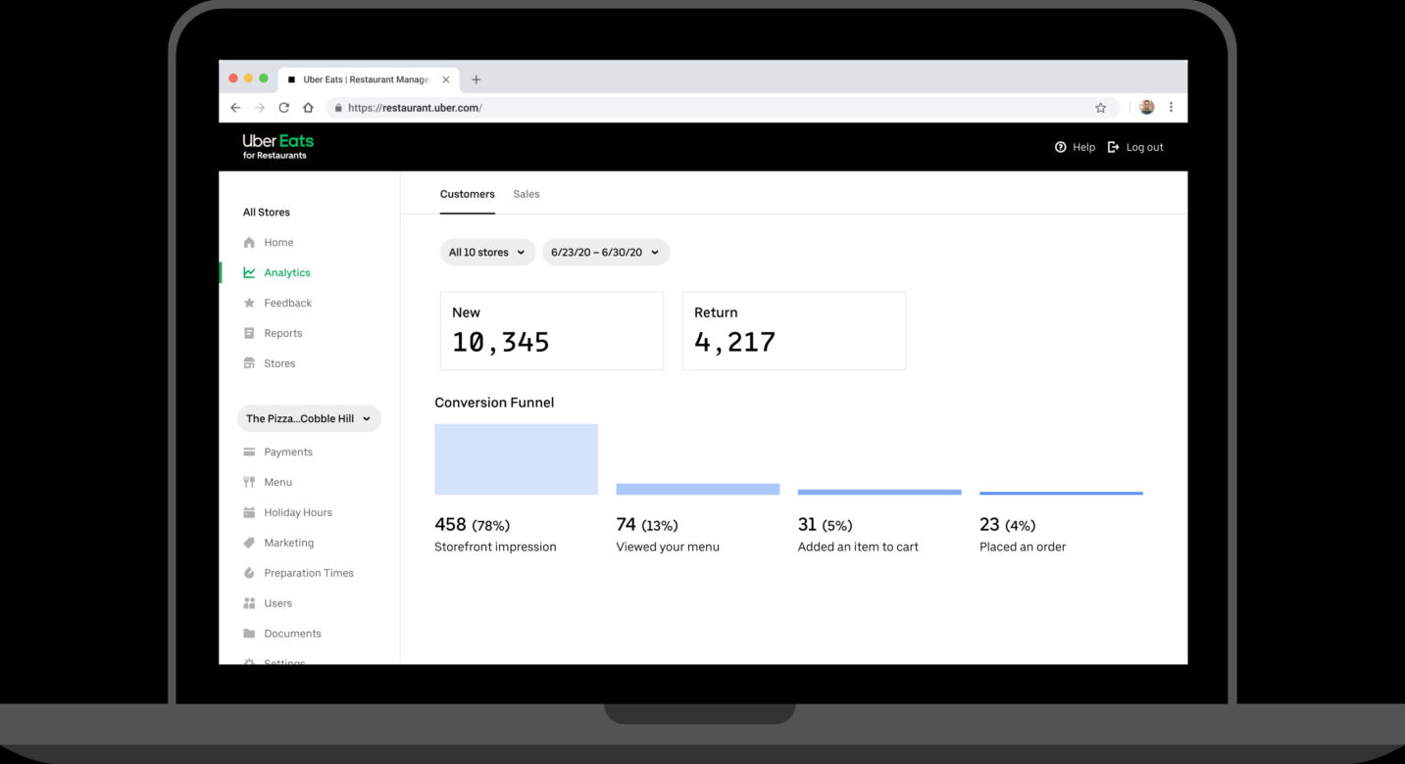Switch to the Customers tab
1405x764 pixels.
pos(468,194)
